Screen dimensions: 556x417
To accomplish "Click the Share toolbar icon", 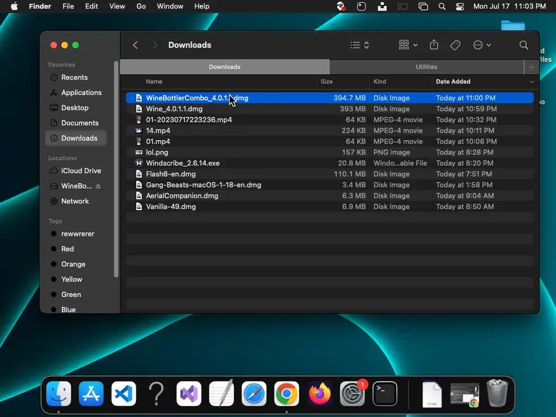I will pos(434,45).
